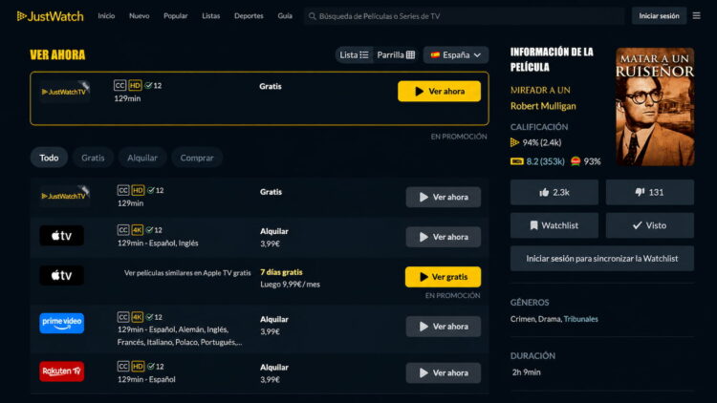
Task: Click 'Ver películas similares en Apple TV gratis' text
Action: pos(187,273)
